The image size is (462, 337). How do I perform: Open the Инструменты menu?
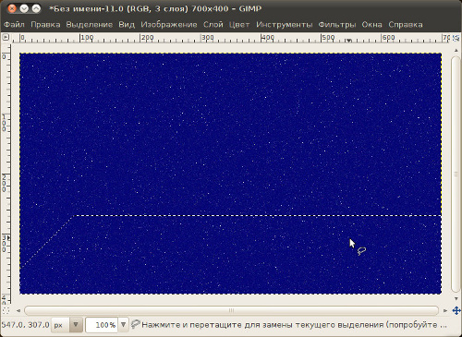pos(284,25)
